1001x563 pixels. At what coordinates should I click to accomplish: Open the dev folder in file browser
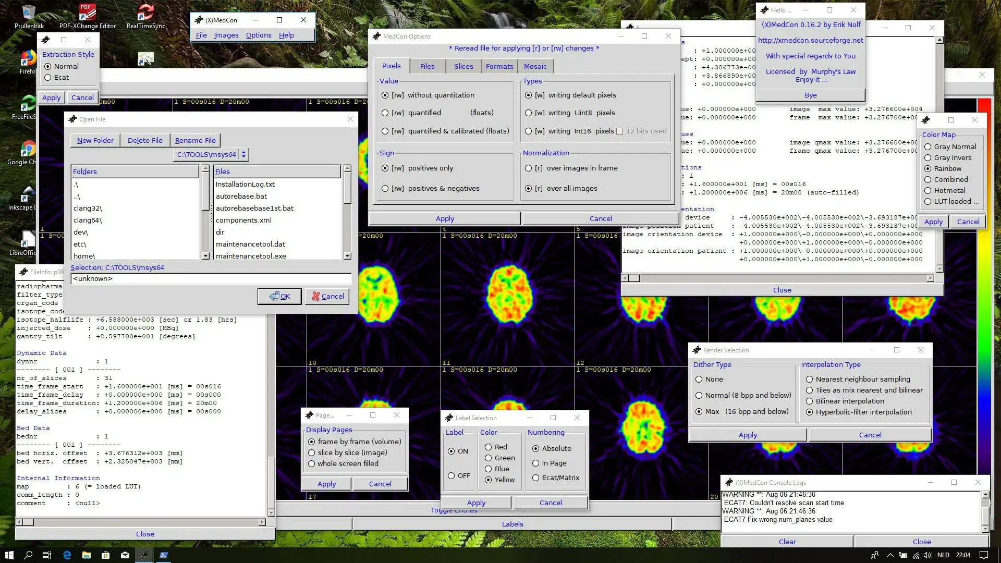80,231
